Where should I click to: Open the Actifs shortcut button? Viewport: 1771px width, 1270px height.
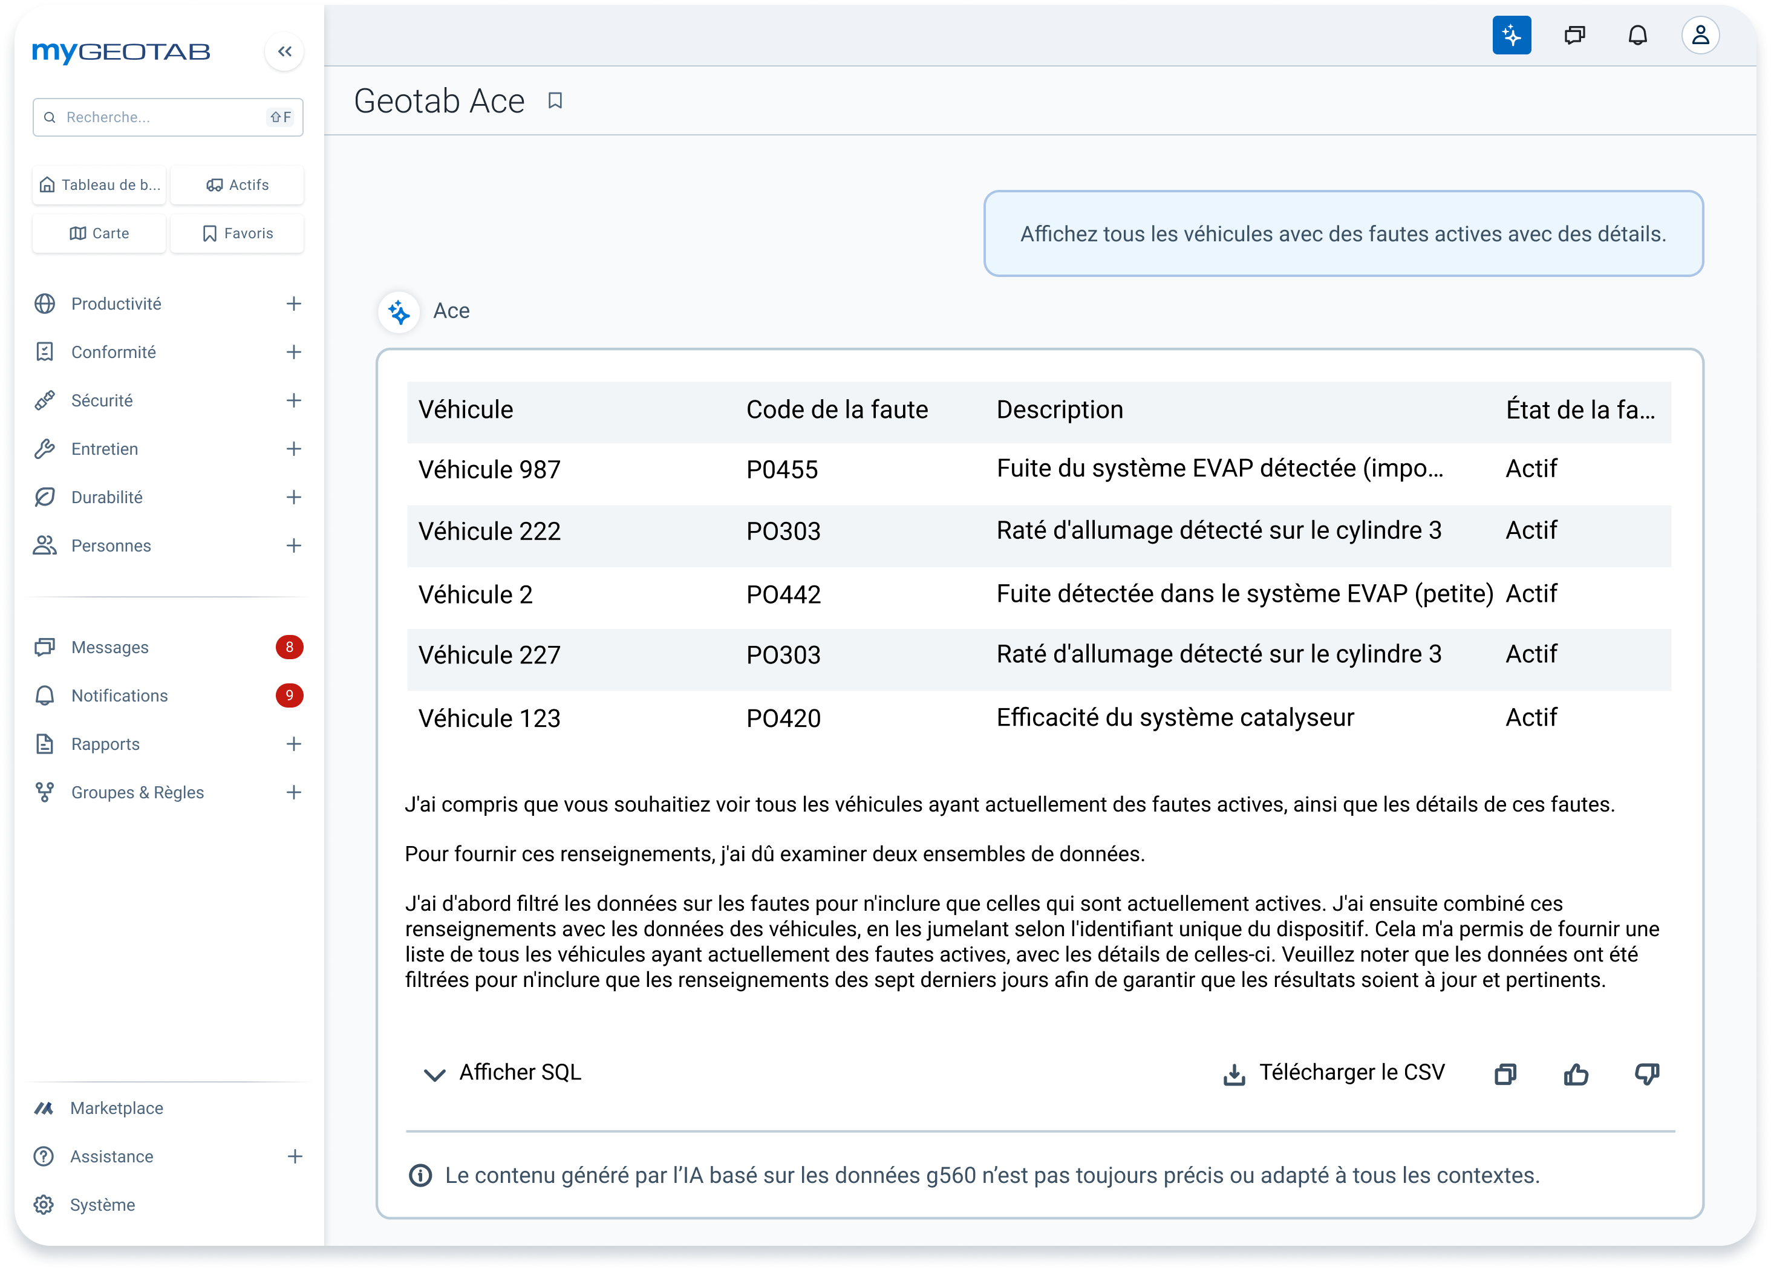coord(237,185)
